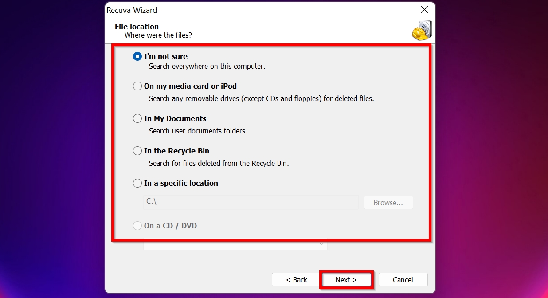Cancel the Recuva Wizard
This screenshot has height=298, width=548.
pyautogui.click(x=403, y=280)
